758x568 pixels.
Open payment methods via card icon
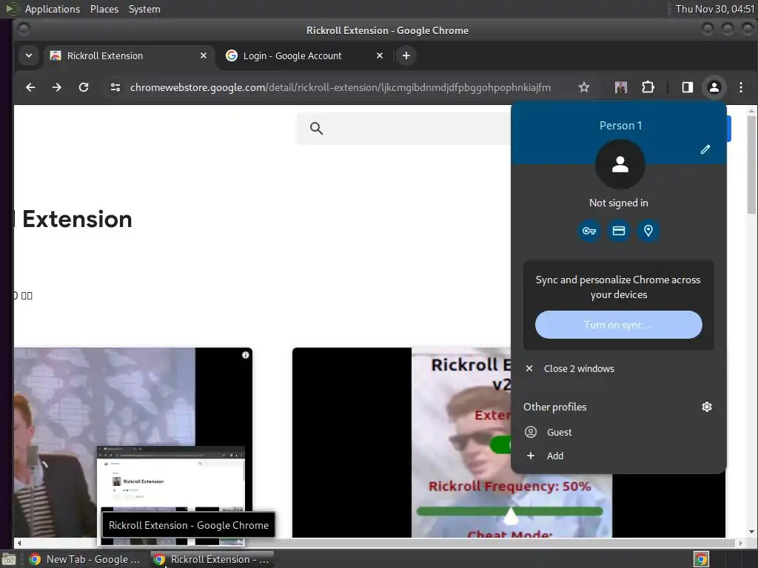click(619, 231)
